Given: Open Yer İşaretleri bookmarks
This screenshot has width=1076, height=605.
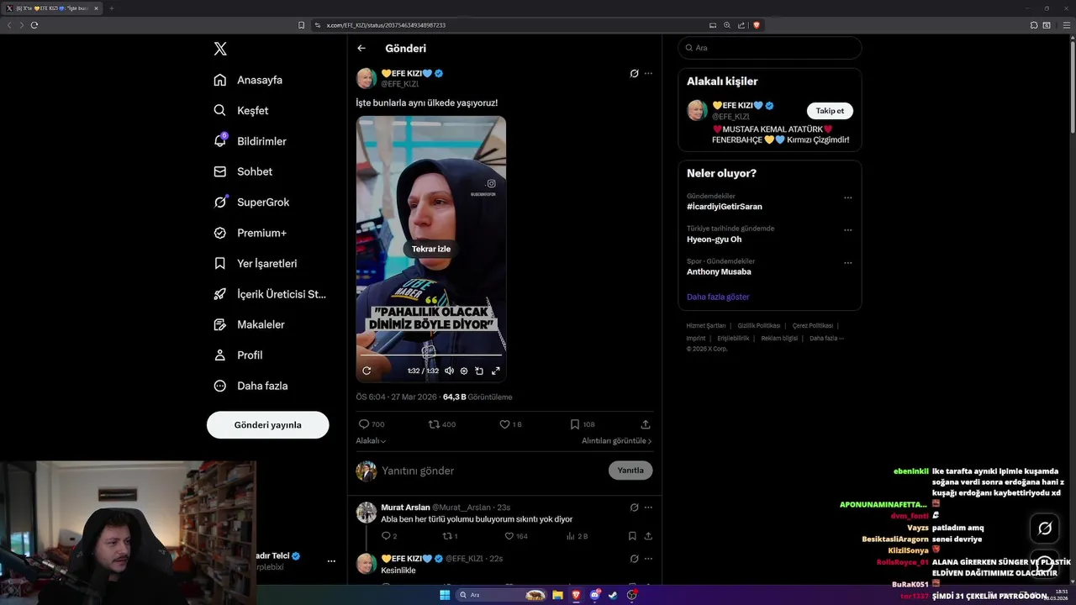Looking at the screenshot, I should coord(256,263).
